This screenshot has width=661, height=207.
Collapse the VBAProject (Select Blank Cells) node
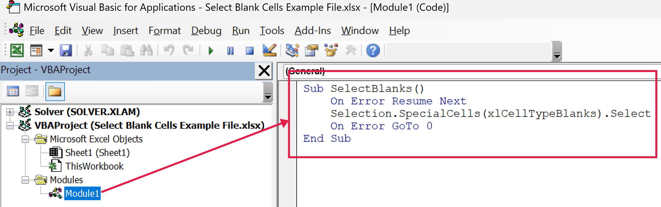(10, 126)
